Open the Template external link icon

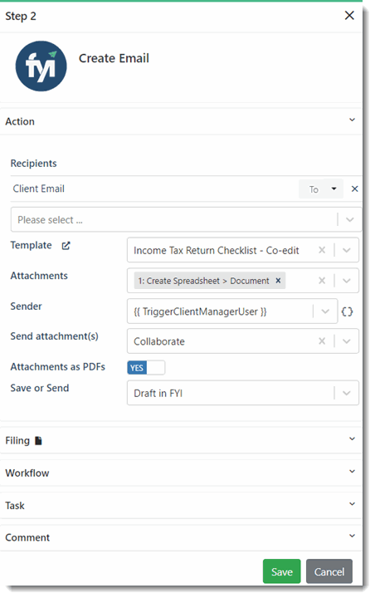click(66, 246)
